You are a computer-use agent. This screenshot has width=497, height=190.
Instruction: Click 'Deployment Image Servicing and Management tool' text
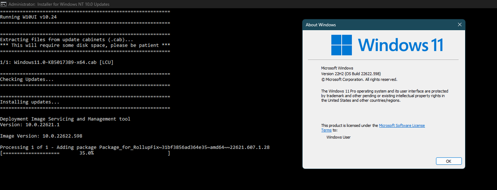65,119
